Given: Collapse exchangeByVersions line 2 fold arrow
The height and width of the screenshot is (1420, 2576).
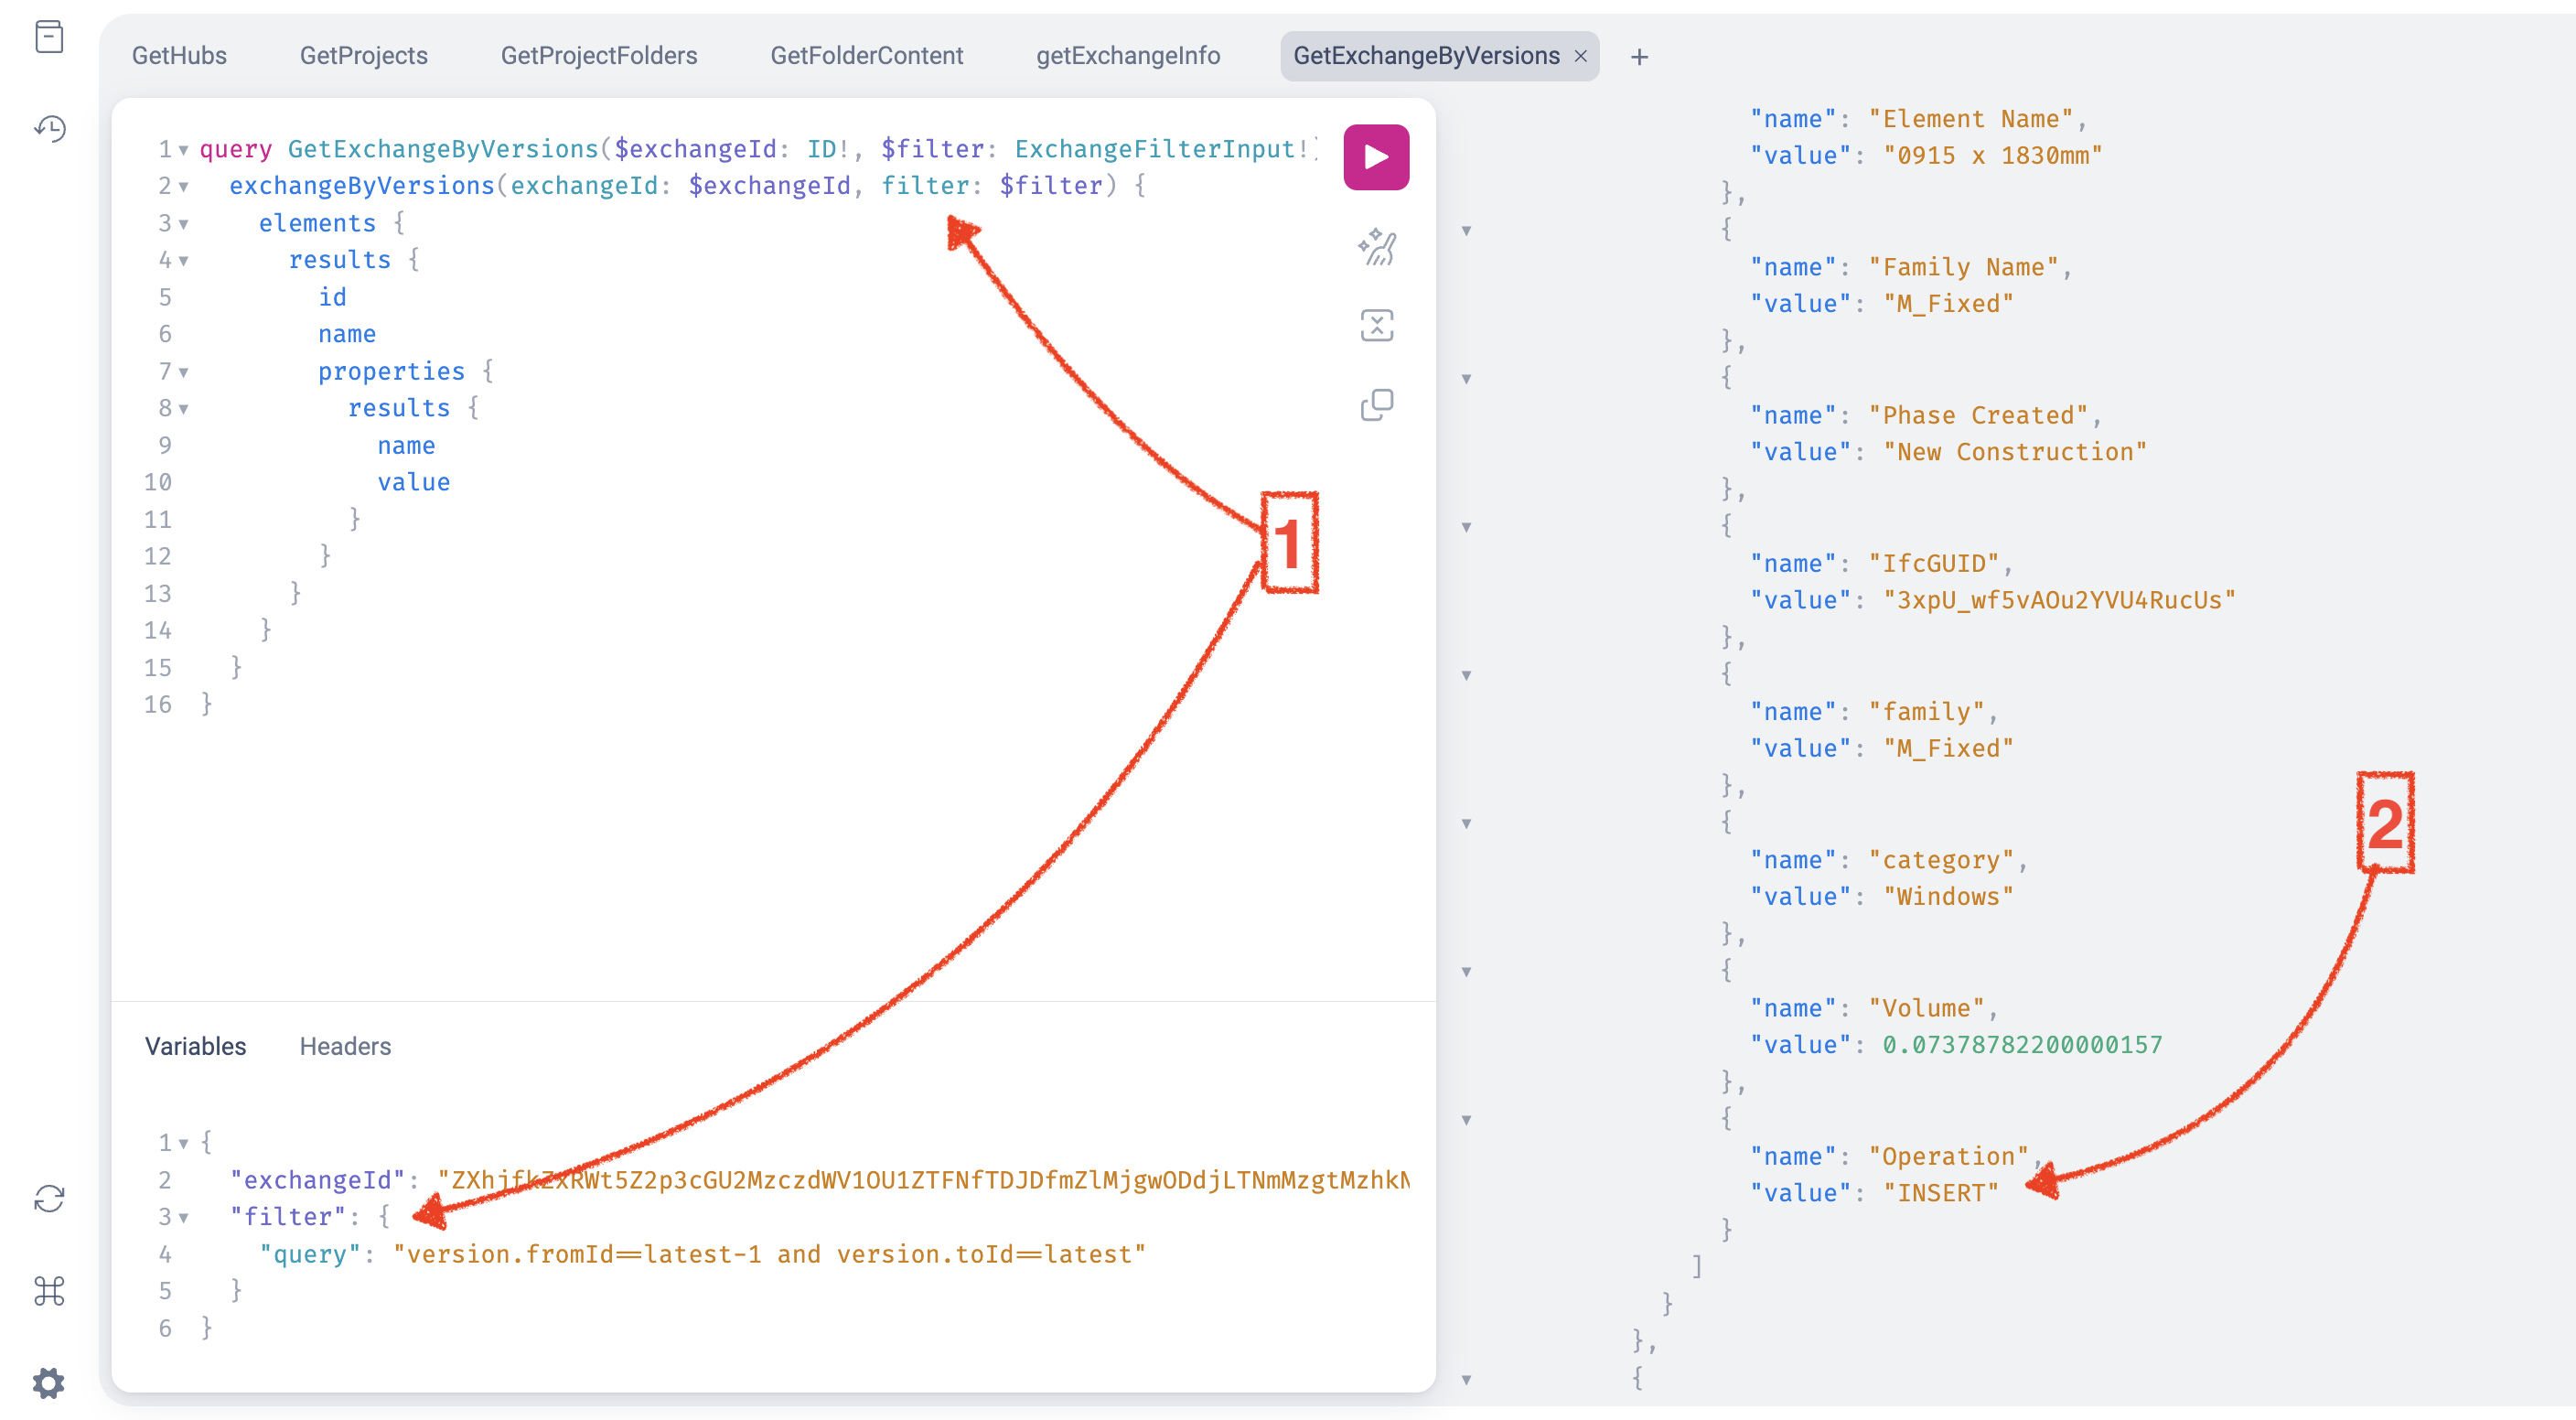Looking at the screenshot, I should click(184, 187).
